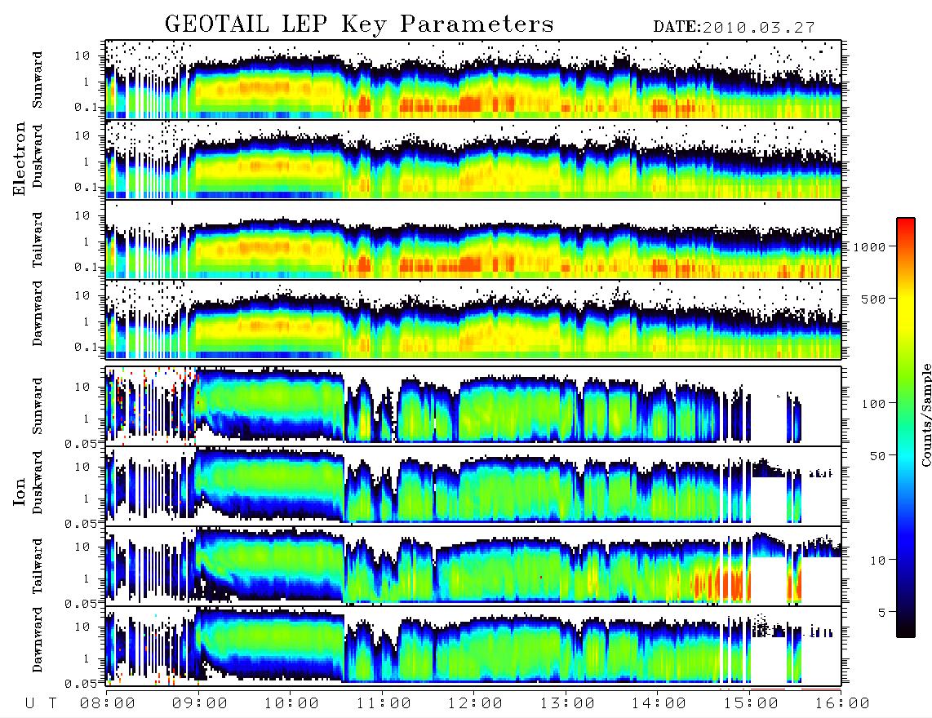
Task: Click the Ion Dawnward spectrogram panel
Action: (x=473, y=646)
